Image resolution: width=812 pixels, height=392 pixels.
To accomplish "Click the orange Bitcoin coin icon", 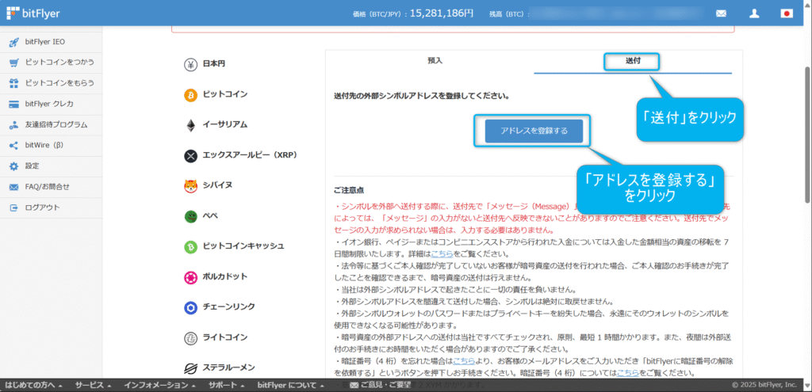I will (x=190, y=95).
